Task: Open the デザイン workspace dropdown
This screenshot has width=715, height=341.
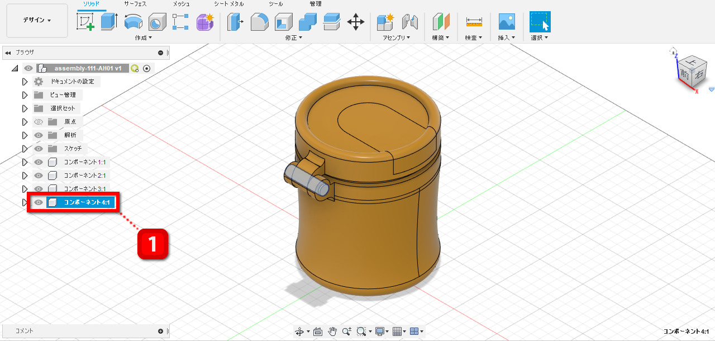Action: click(37, 21)
